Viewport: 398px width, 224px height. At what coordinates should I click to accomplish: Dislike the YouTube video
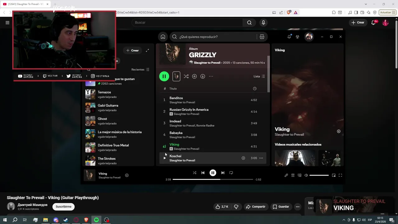pos(236,207)
